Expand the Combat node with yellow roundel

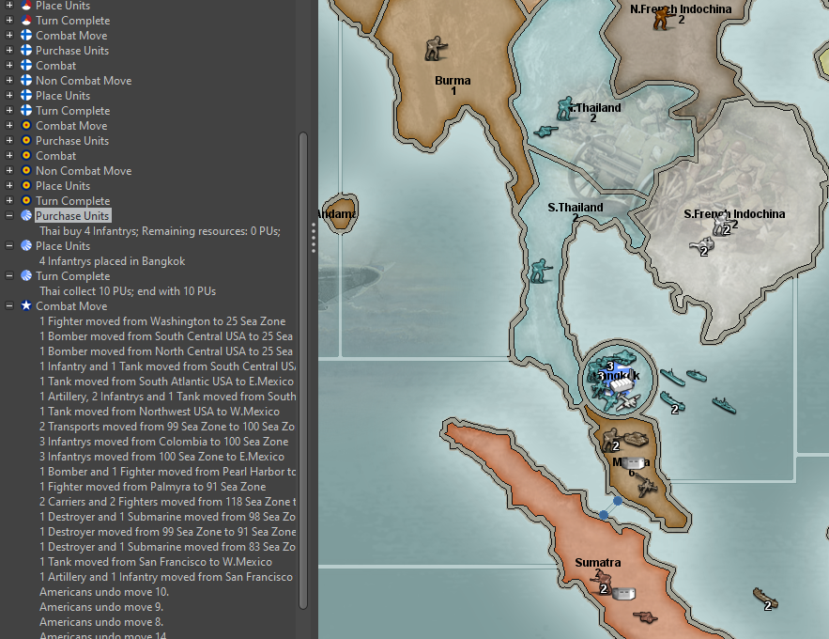pos(9,155)
